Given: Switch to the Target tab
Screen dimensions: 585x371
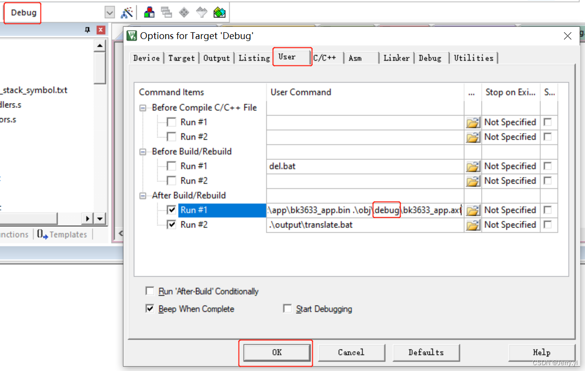Looking at the screenshot, I should click(x=182, y=58).
